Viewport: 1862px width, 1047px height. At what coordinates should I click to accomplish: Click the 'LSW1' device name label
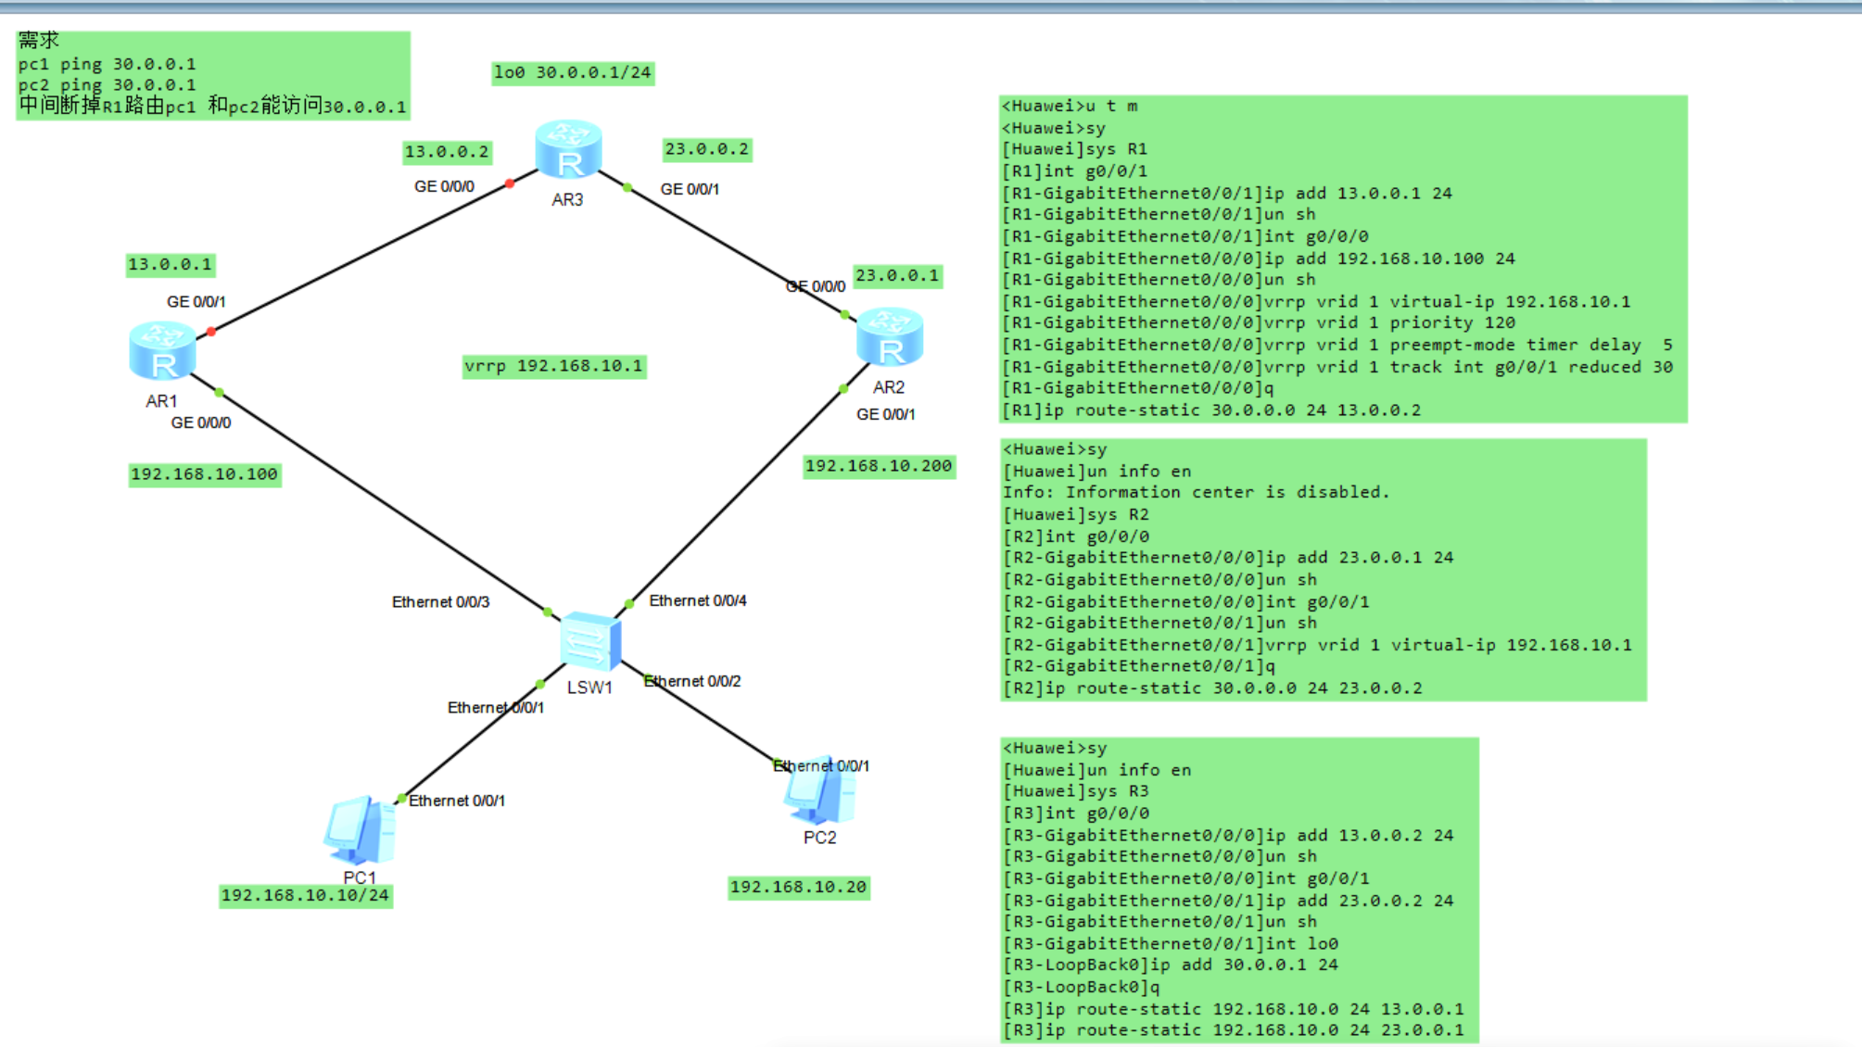[589, 687]
